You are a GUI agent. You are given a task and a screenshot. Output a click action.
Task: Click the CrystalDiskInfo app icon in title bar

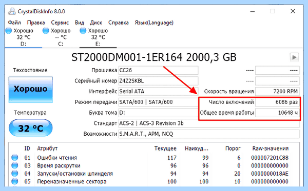[x=12, y=11]
